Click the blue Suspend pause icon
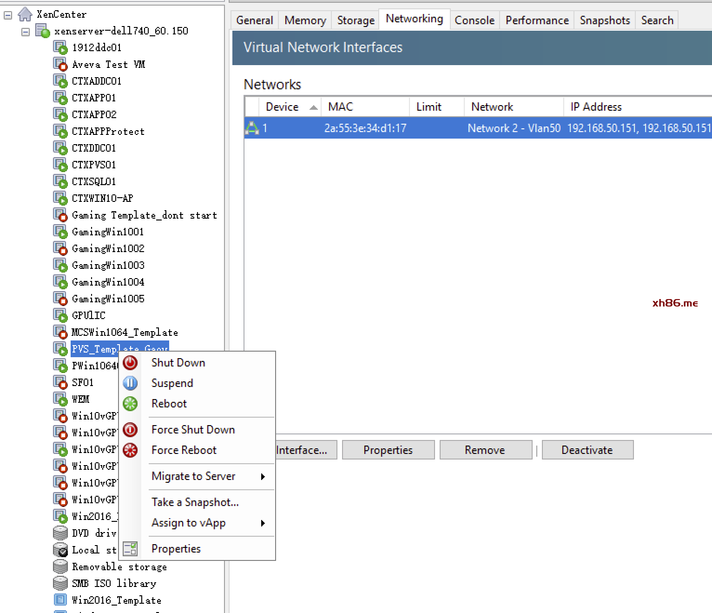The width and height of the screenshot is (712, 613). click(x=130, y=383)
